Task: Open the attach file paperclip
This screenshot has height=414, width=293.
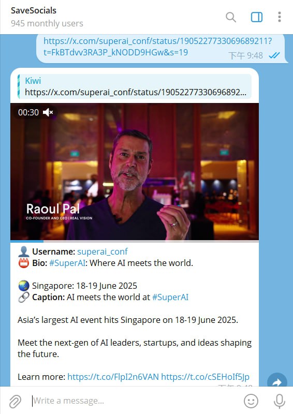Action: tap(16, 401)
